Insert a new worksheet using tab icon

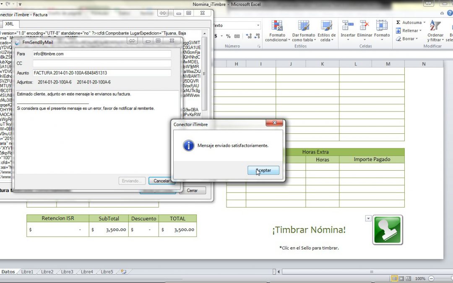click(x=123, y=272)
